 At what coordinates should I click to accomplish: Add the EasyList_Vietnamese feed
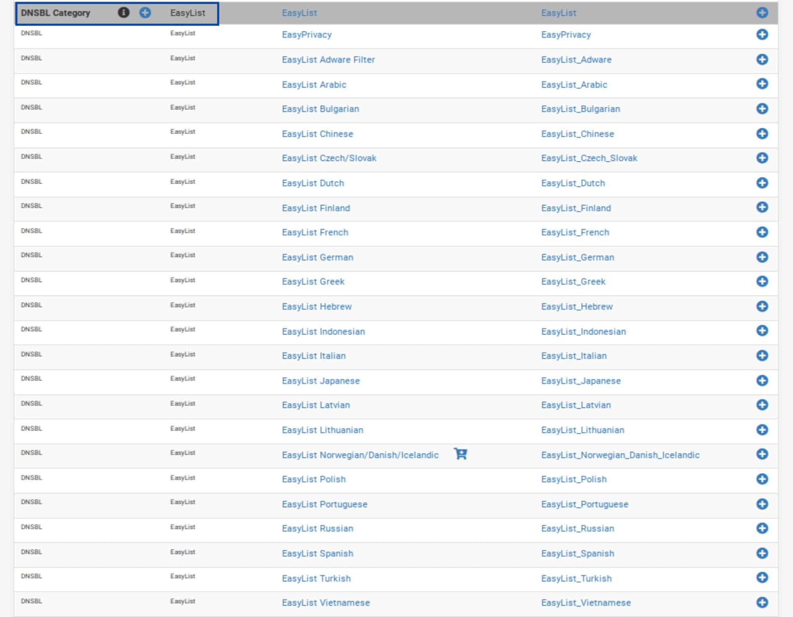pyautogui.click(x=762, y=602)
